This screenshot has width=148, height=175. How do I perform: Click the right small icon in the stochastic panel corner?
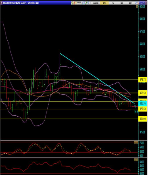click(137, 142)
